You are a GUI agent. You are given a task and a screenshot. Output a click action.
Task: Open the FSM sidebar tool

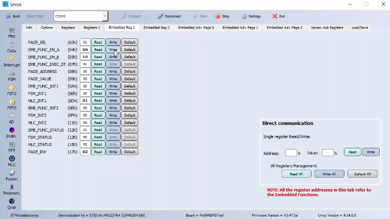[x=12, y=76]
